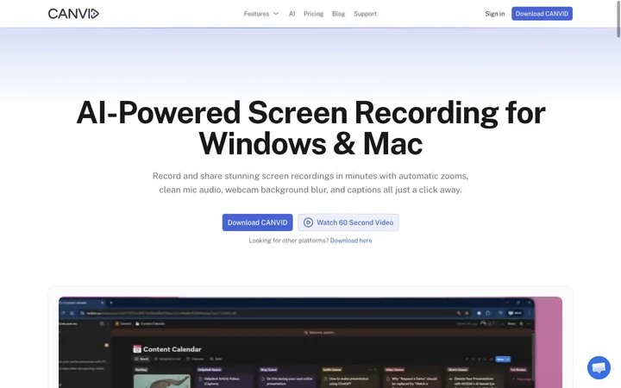Open the AI page
The height and width of the screenshot is (388, 621).
(292, 14)
